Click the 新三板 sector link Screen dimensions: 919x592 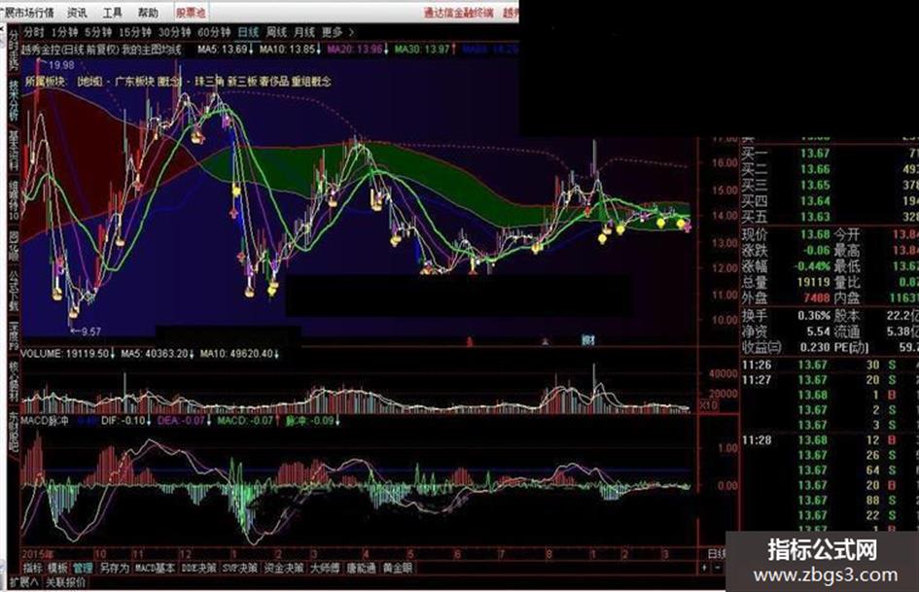242,82
